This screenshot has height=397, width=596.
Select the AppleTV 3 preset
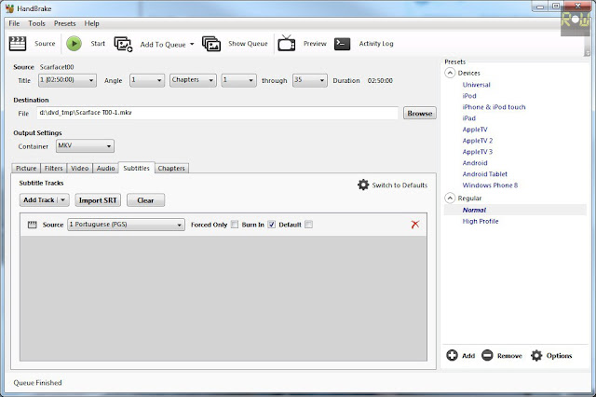[x=478, y=152]
